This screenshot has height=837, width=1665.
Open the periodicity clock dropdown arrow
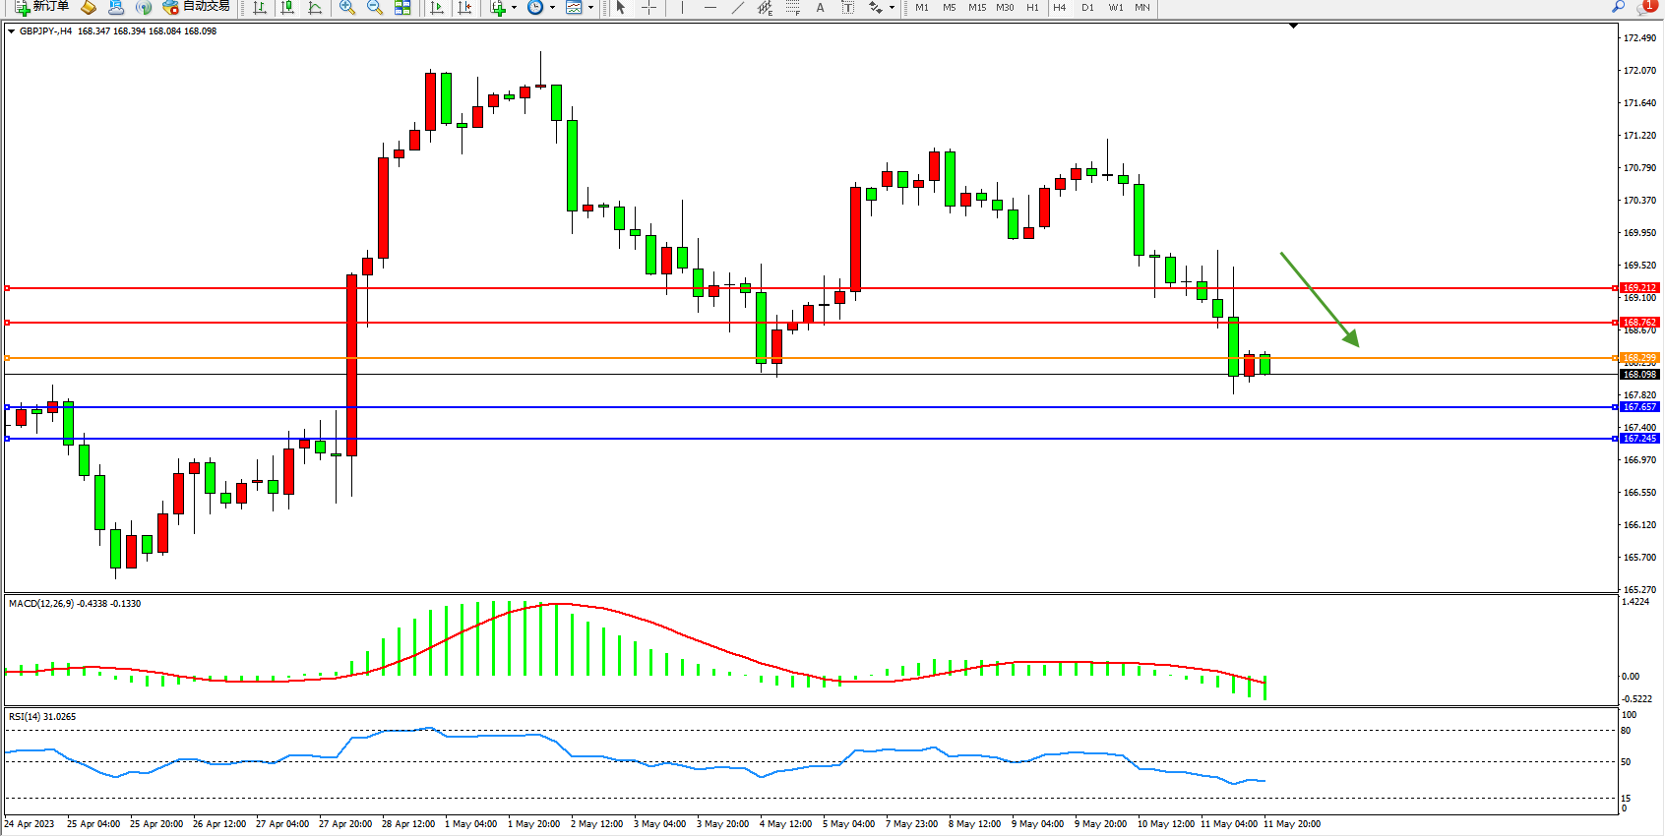552,8
